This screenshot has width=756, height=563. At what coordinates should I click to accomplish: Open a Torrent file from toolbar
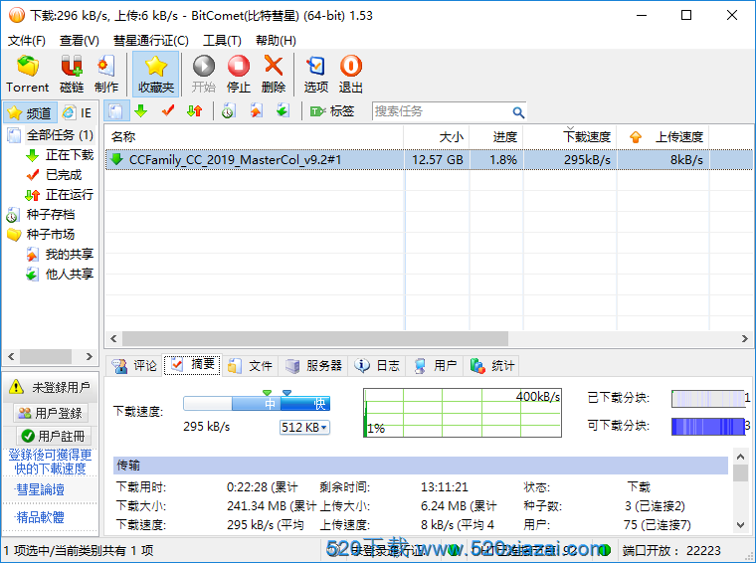click(28, 75)
